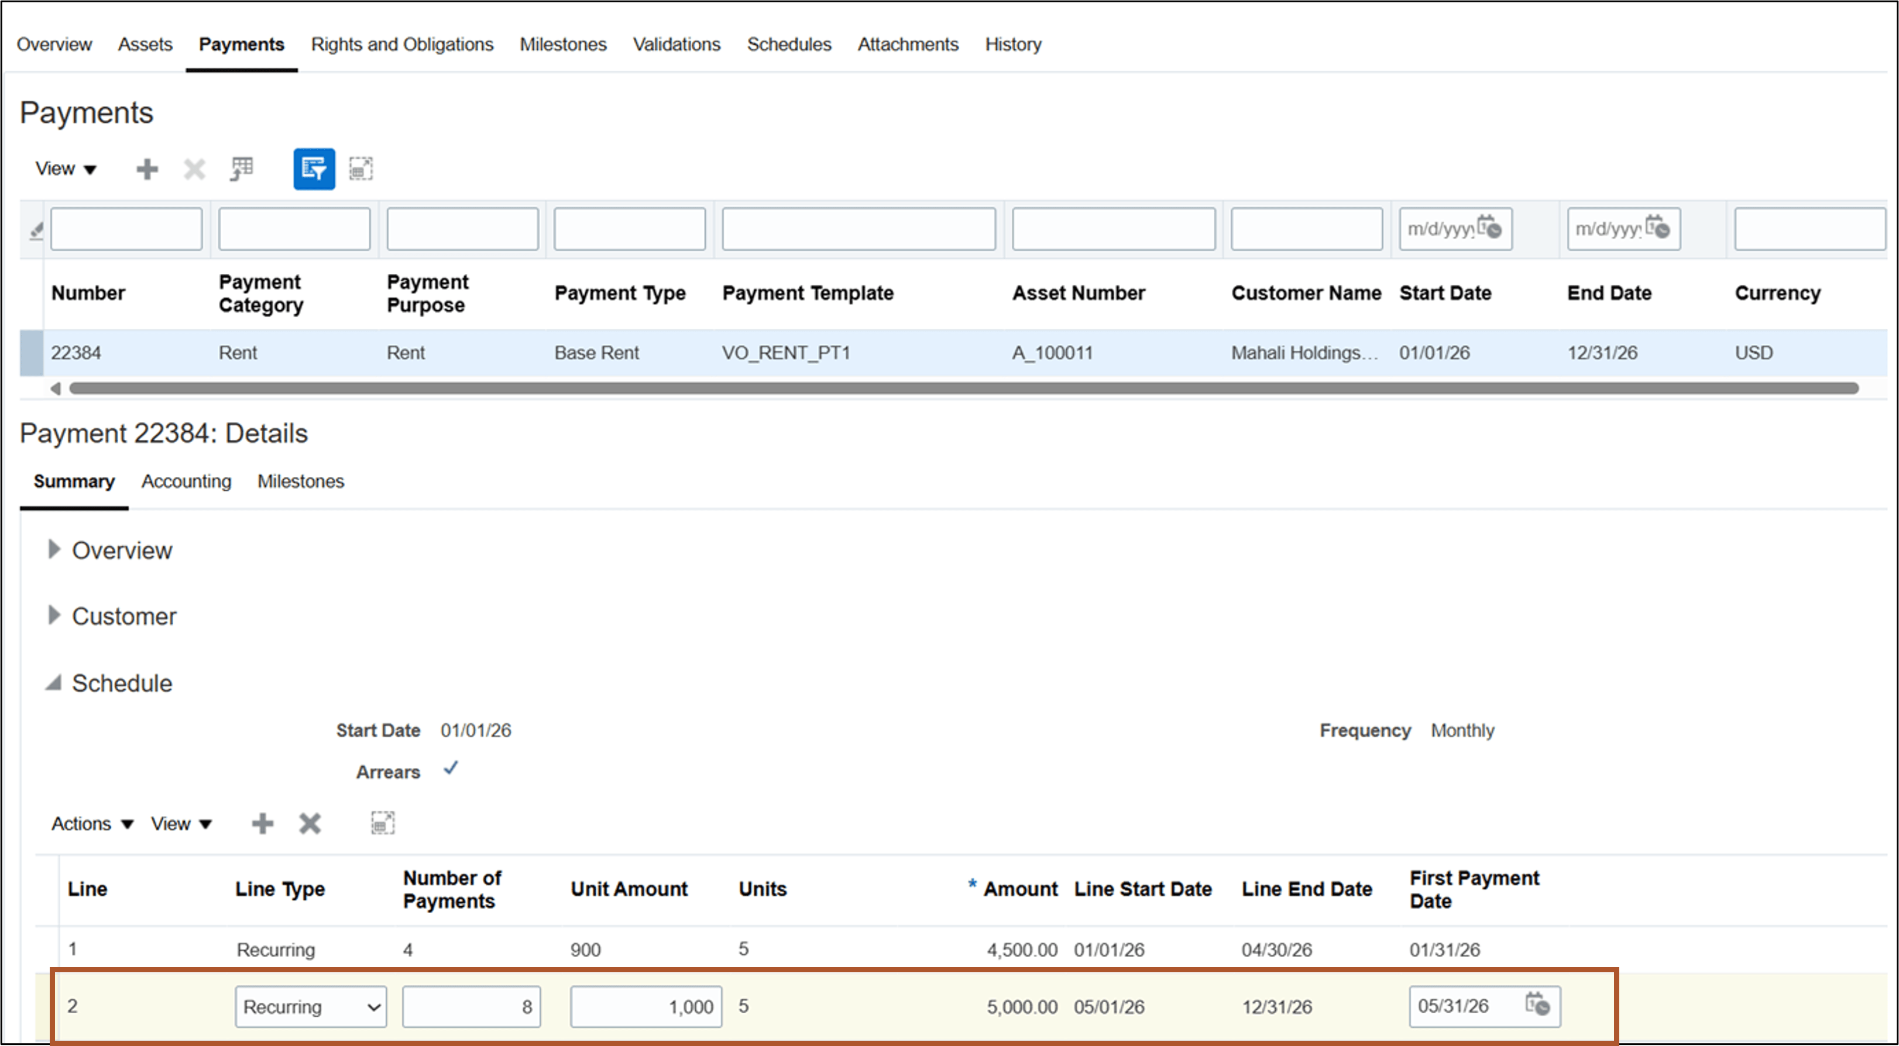Open the top Milestones tab
The image size is (1899, 1046).
coord(563,44)
